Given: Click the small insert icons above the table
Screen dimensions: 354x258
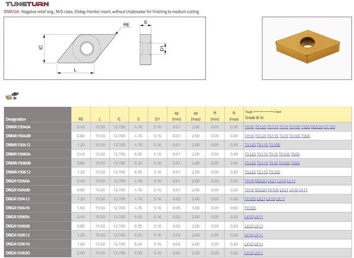Looking at the screenshot, I should (x=12, y=96).
